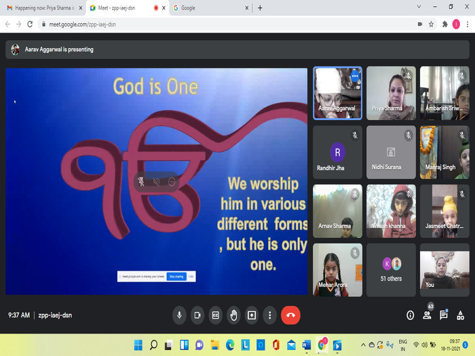This screenshot has width=475, height=356.
Task: Open Chrome tab search chevron
Action: (419, 7)
